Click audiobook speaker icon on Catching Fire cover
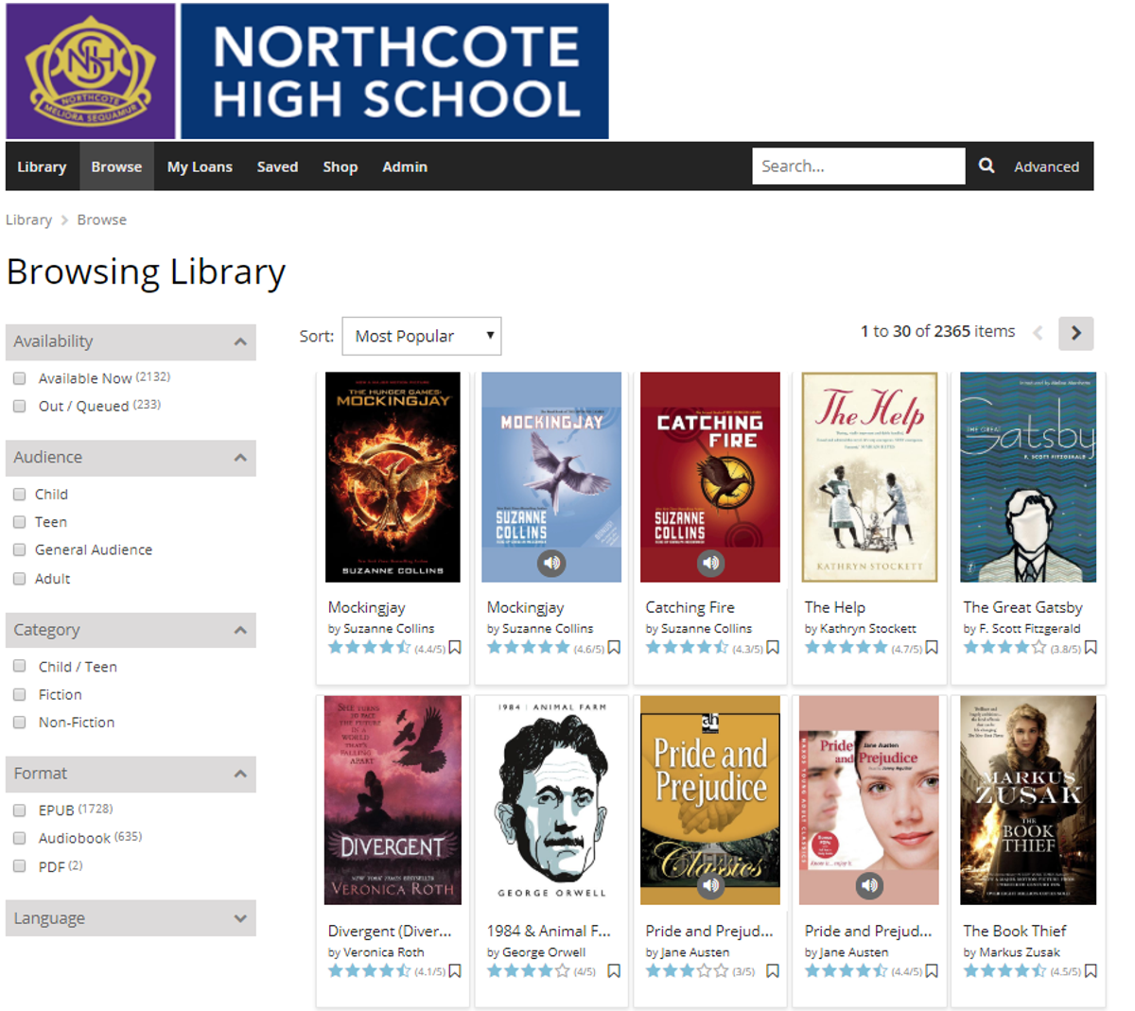The height and width of the screenshot is (1011, 1135). click(x=710, y=563)
